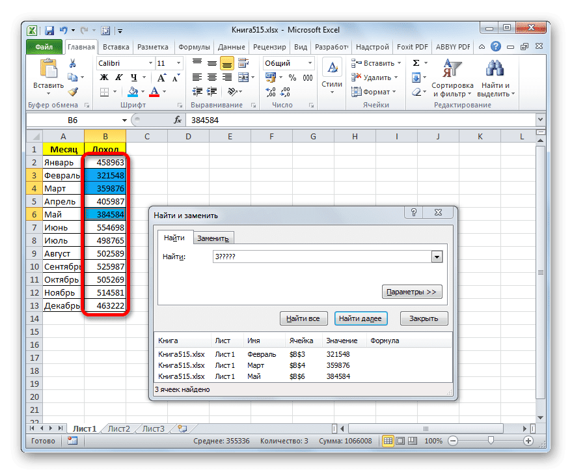572x474 pixels.
Task: Expand options with Параметры >>
Action: pos(412,292)
